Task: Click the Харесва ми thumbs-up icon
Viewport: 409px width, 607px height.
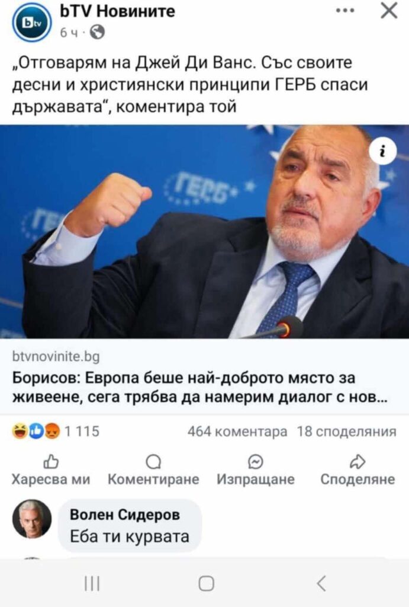Action: 51,461
